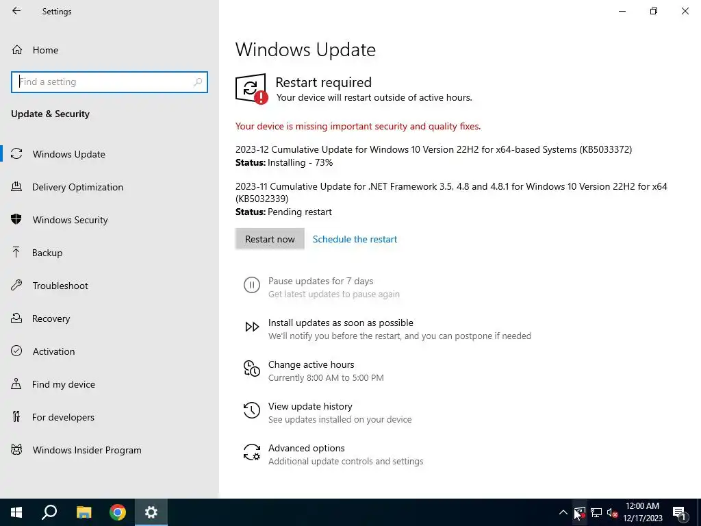Click Pause updates for 7 days

pyautogui.click(x=320, y=281)
